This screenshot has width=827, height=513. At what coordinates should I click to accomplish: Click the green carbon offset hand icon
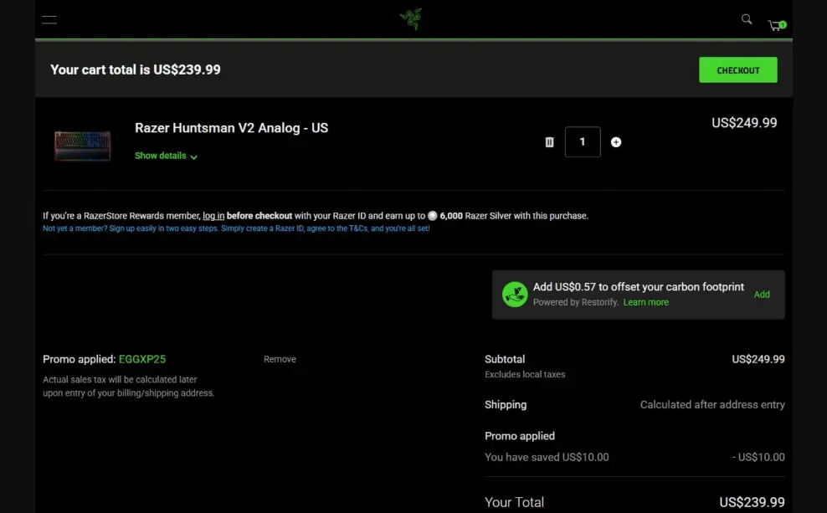(x=514, y=295)
